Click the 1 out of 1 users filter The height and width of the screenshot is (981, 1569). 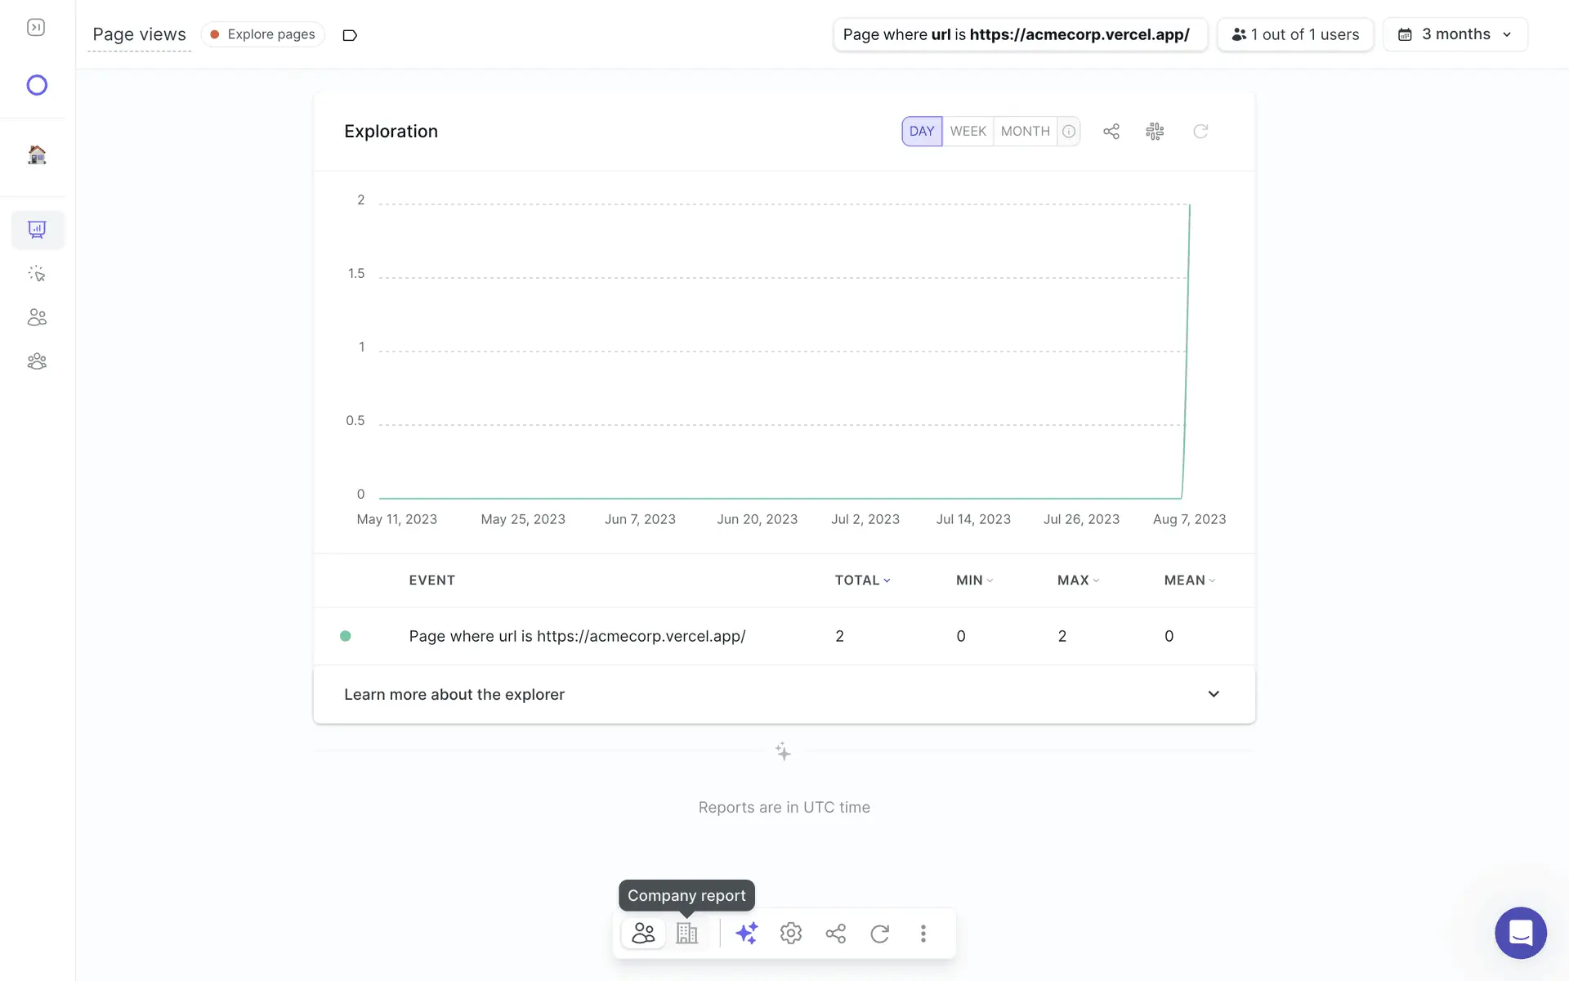[x=1294, y=34]
